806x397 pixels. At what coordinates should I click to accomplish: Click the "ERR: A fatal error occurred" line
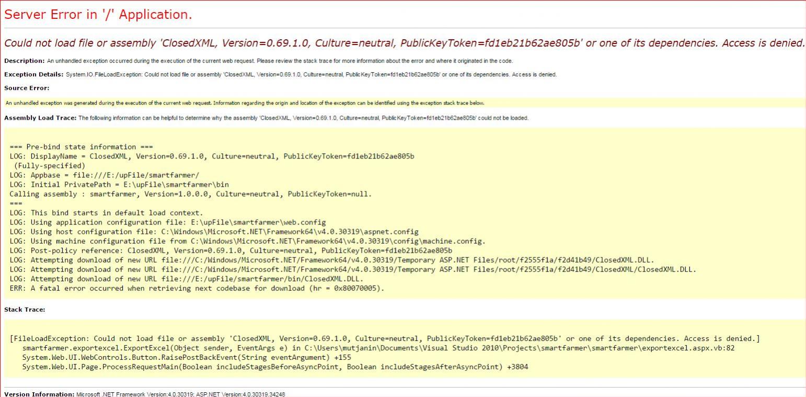(197, 288)
